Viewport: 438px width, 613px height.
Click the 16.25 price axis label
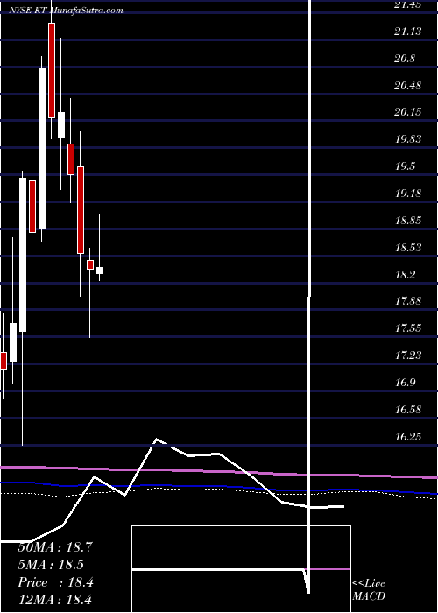pyautogui.click(x=408, y=437)
